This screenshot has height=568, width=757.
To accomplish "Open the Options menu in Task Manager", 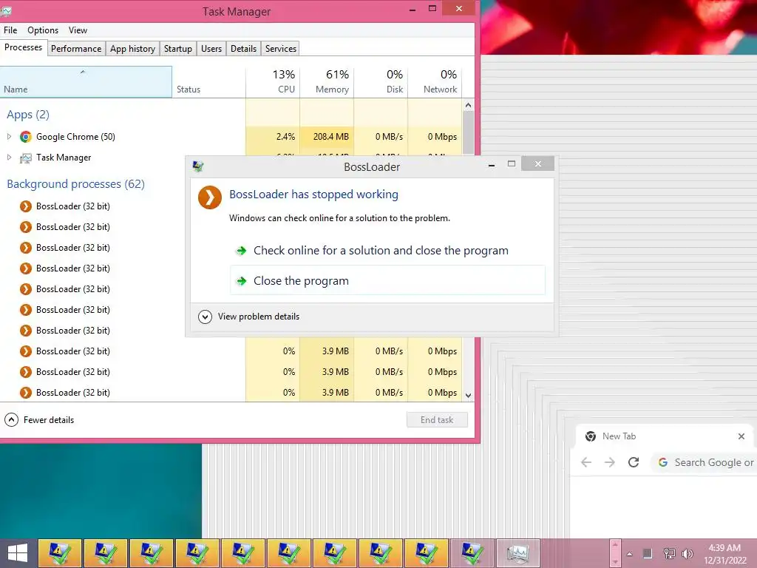I will 42,30.
